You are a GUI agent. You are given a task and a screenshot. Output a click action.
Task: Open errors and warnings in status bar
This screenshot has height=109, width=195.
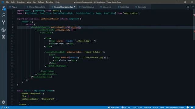pos(5,107)
